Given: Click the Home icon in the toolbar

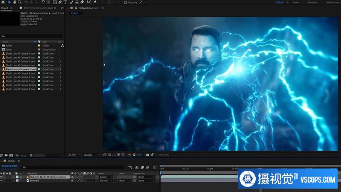Looking at the screenshot, I should click(3, 2).
